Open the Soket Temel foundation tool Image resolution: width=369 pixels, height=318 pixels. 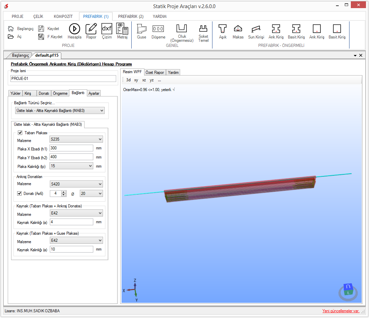203,33
